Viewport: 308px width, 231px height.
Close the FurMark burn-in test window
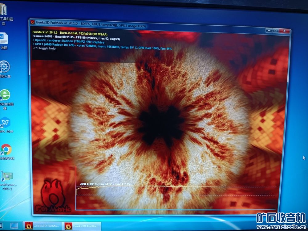pos(284,31)
